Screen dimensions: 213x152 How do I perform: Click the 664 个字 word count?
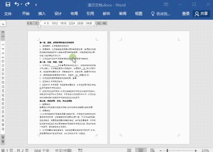click(x=42, y=150)
